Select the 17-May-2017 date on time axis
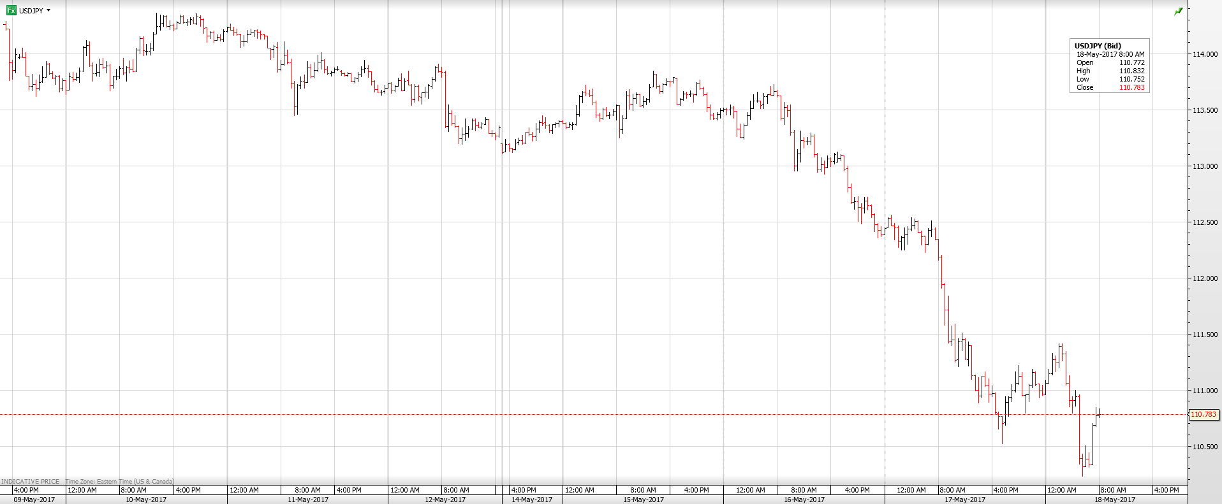The image size is (1222, 504). [965, 500]
